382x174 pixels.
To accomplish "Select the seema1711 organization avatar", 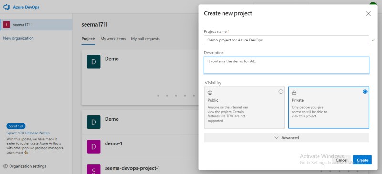I will (6, 25).
